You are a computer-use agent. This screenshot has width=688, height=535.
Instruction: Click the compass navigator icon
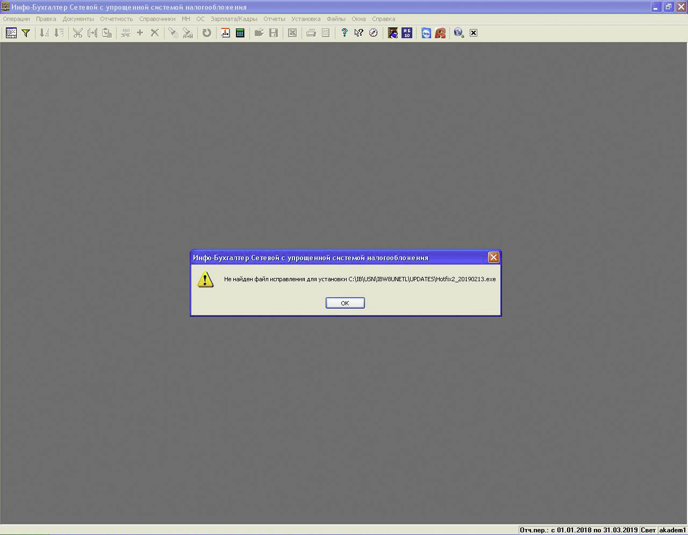pos(374,33)
